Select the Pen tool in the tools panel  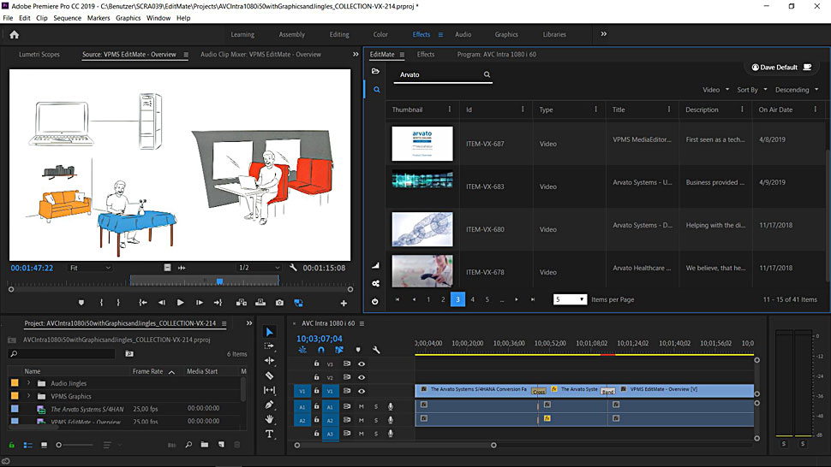[x=269, y=405]
